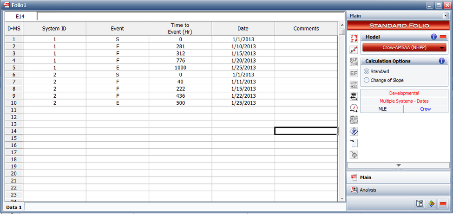Screen dimensions: 453x214
Task: Click the page with curved arrow icon
Action: [x=354, y=143]
